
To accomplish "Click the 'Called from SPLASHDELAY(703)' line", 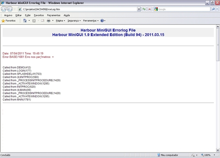I will coord(22,74).
